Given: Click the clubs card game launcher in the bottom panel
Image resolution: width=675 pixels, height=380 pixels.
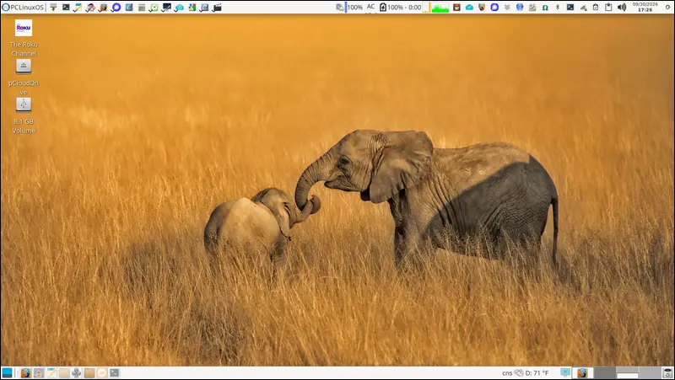Looking at the screenshot, I should point(77,372).
